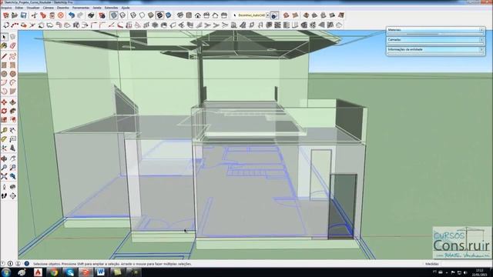Select the arrow Select tool

click(4, 37)
